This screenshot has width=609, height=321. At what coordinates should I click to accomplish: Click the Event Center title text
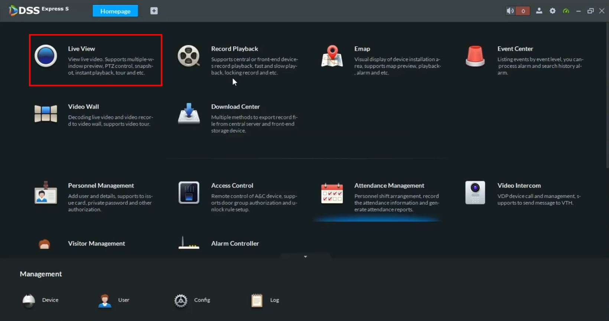click(515, 49)
